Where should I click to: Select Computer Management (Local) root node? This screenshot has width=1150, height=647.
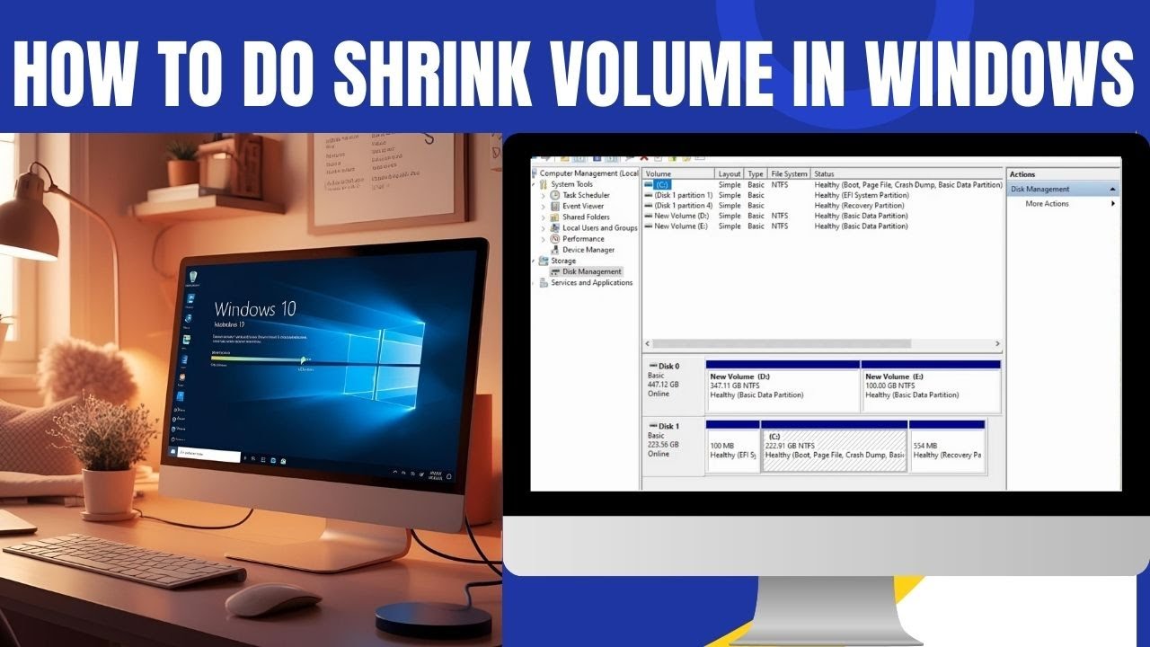tap(588, 173)
